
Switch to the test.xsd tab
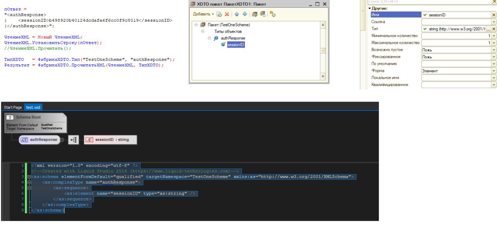(x=33, y=107)
